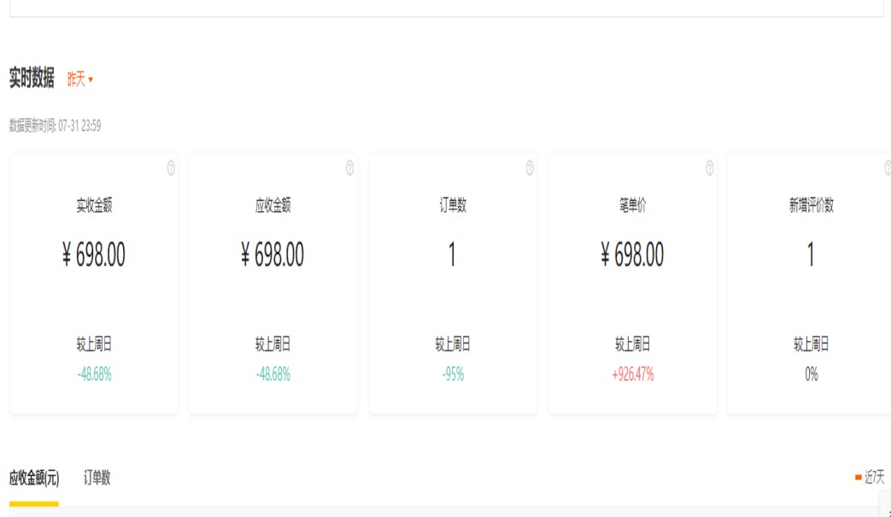The image size is (891, 517).
Task: Click the -95% change under 订单数
Action: pos(453,374)
